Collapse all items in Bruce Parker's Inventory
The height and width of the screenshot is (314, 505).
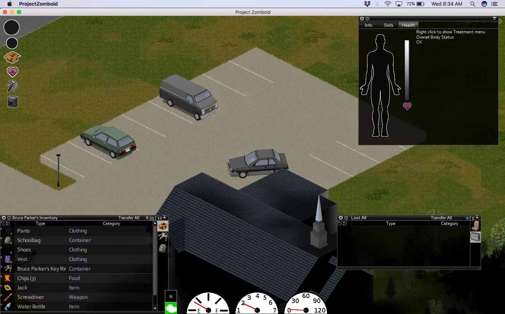(7, 223)
